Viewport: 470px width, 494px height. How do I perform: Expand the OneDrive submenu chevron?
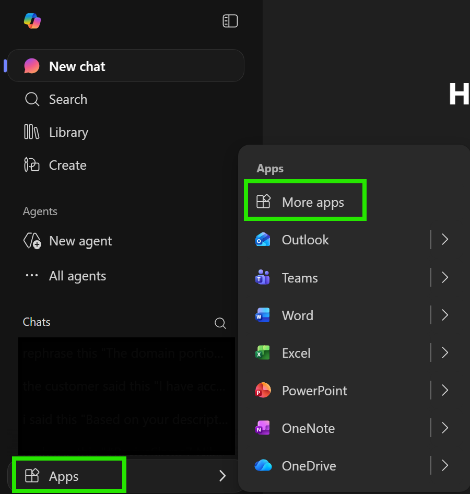[x=445, y=465]
